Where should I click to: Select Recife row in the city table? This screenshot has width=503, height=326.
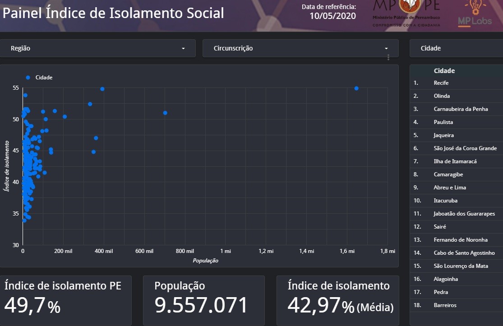(456, 83)
